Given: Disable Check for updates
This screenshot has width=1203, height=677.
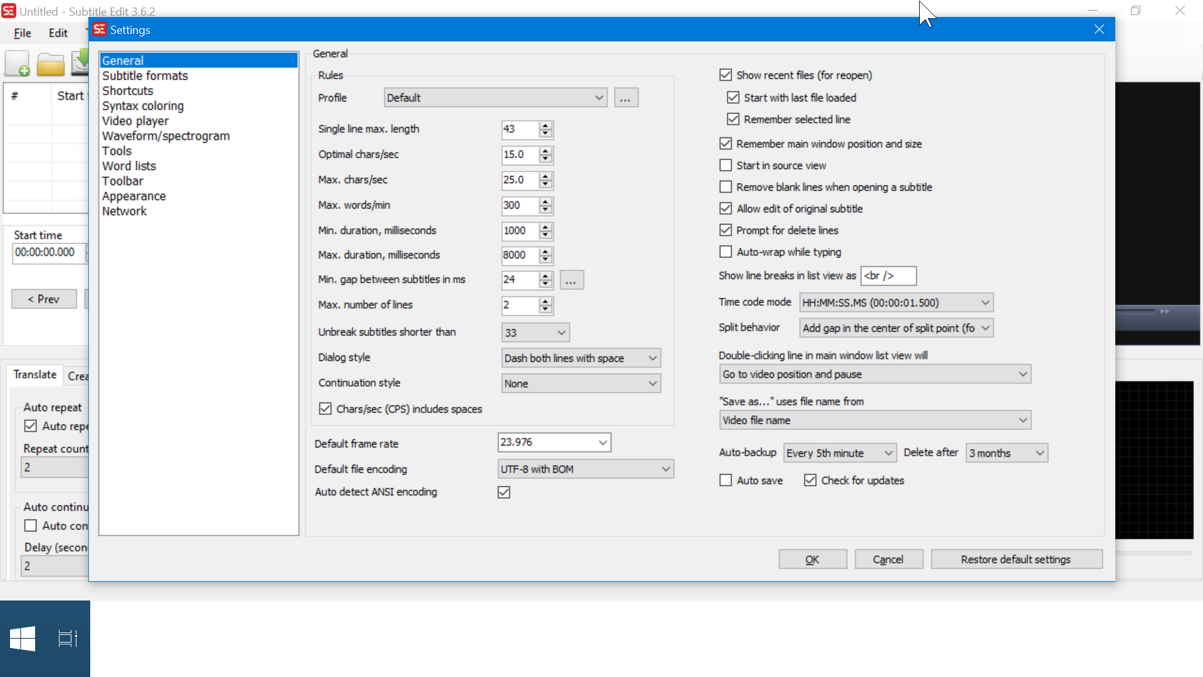Looking at the screenshot, I should coord(810,480).
